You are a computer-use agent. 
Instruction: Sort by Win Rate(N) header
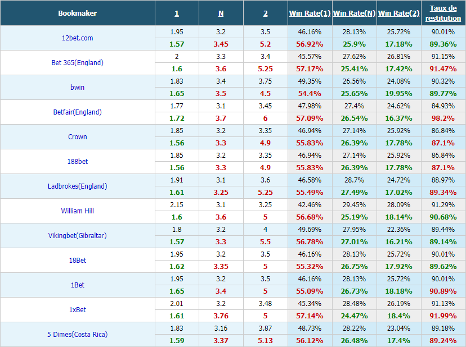[x=354, y=13]
